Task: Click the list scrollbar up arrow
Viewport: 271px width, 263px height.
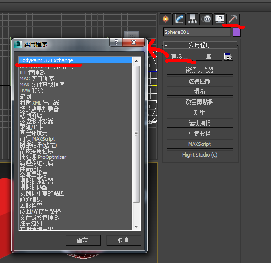Action: [x=136, y=61]
